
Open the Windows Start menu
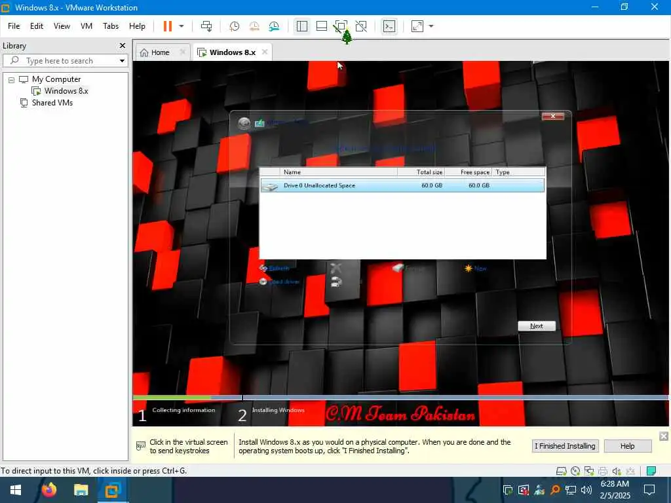click(16, 490)
